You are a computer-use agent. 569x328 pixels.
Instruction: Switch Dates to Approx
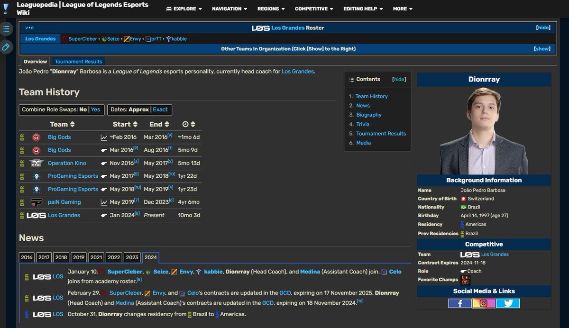click(139, 109)
